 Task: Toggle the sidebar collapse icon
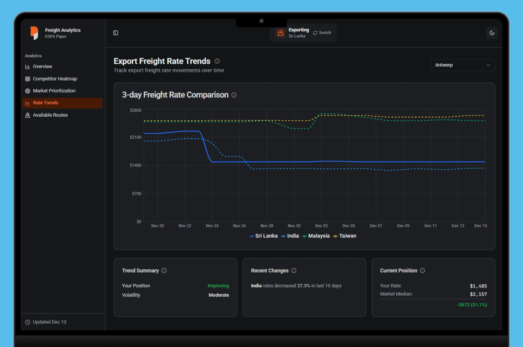click(116, 33)
